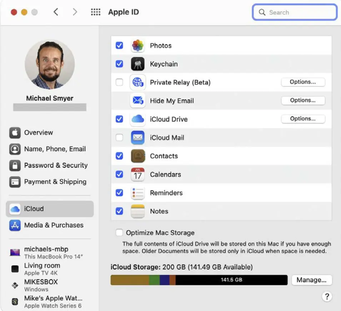Viewport: 341px width, 311px height.
Task: Check the Optimize Mac Storage checkbox
Action: [x=119, y=233]
